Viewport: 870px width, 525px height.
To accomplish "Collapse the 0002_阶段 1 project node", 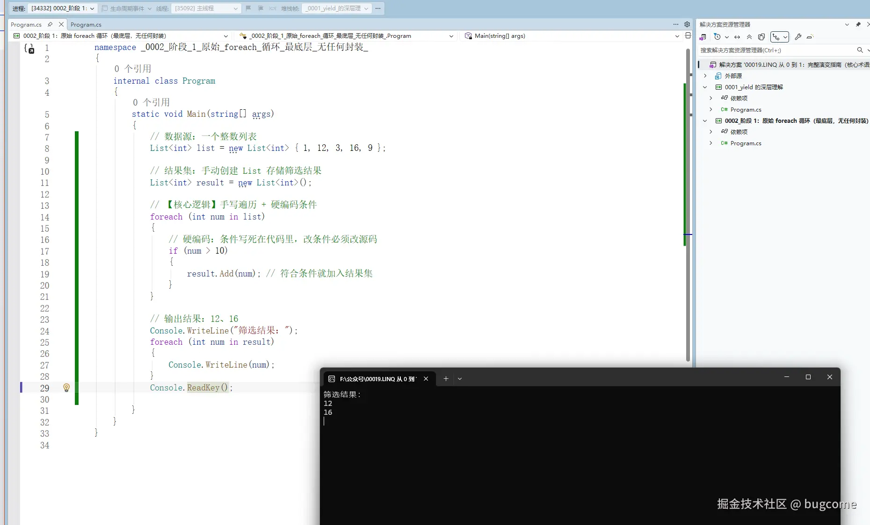I will 705,121.
